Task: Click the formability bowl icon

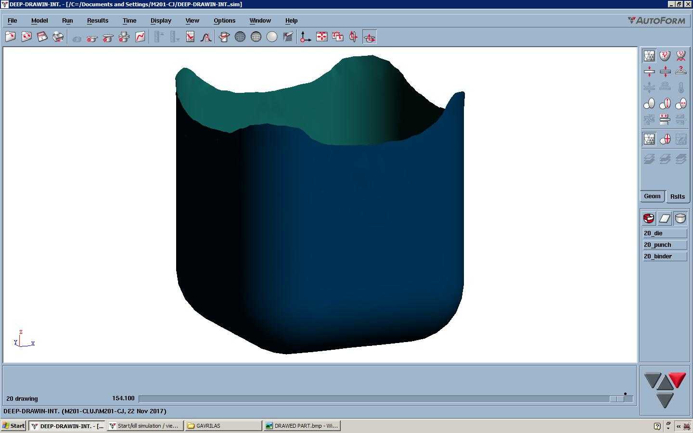Action: tap(665, 56)
